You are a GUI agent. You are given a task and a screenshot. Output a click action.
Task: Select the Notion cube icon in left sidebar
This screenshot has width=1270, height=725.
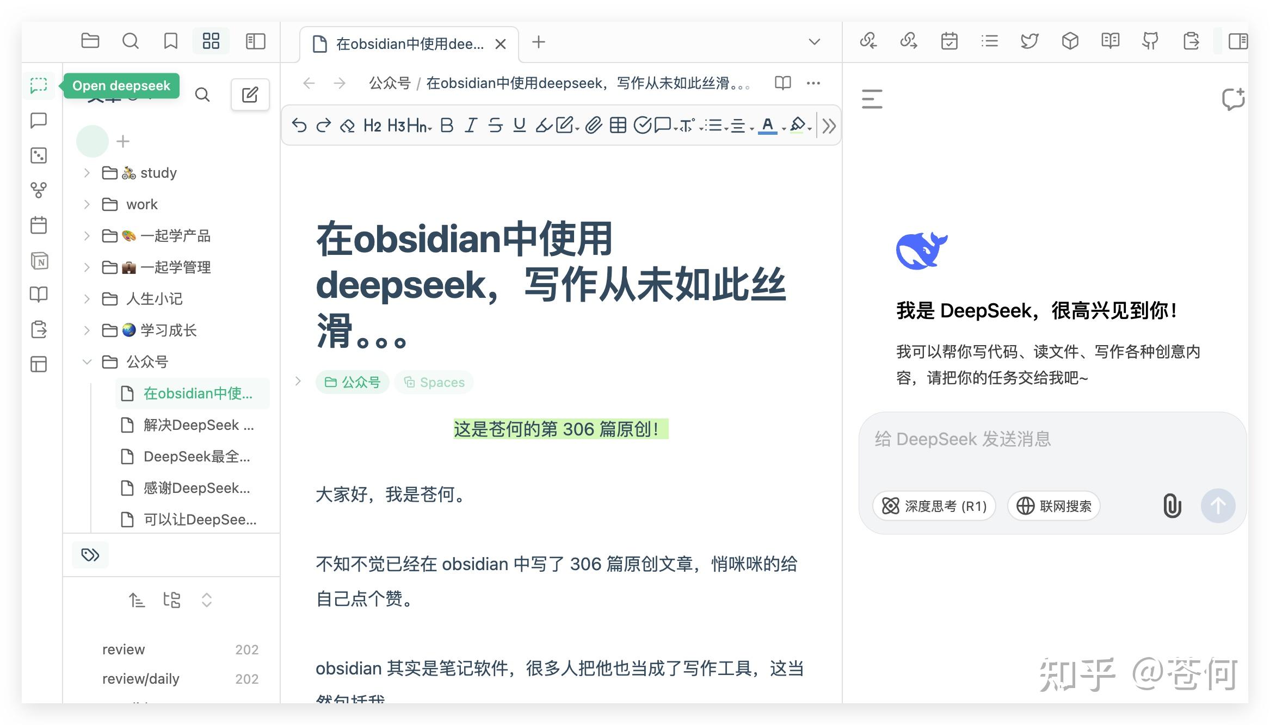point(39,261)
